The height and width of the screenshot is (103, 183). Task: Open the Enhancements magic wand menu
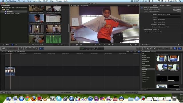pyautogui.click(x=139, y=48)
